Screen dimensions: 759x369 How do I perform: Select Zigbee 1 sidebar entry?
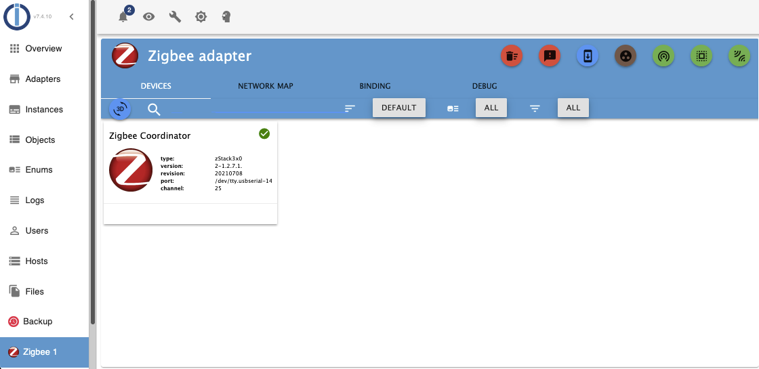tap(45, 352)
